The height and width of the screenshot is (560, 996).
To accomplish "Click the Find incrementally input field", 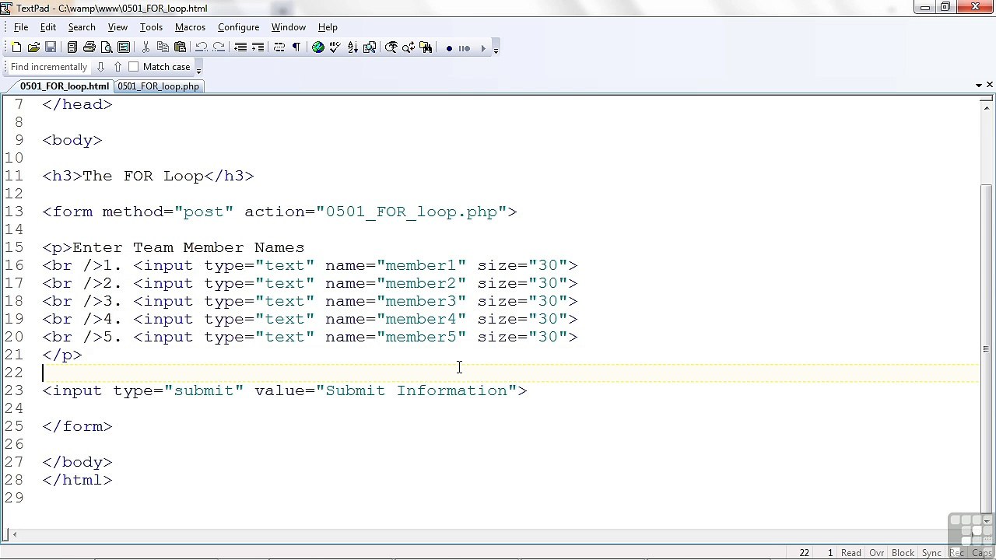I will 49,67.
